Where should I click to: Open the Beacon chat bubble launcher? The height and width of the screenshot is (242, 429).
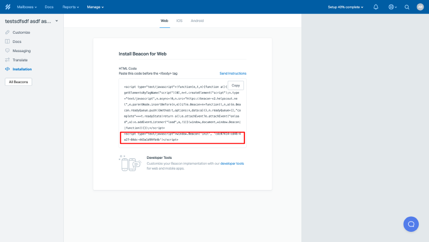pos(411,224)
